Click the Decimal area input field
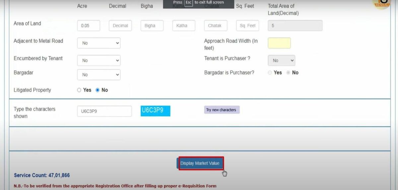Image resolution: width=398 pixels, height=190 pixels. click(x=120, y=26)
